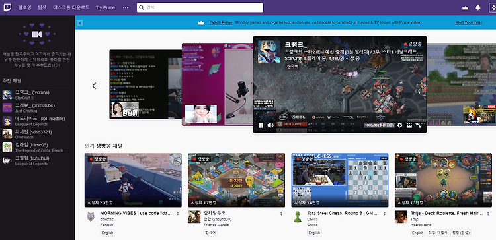
Task: Open the Twitch home logo
Action: pyautogui.click(x=7, y=7)
